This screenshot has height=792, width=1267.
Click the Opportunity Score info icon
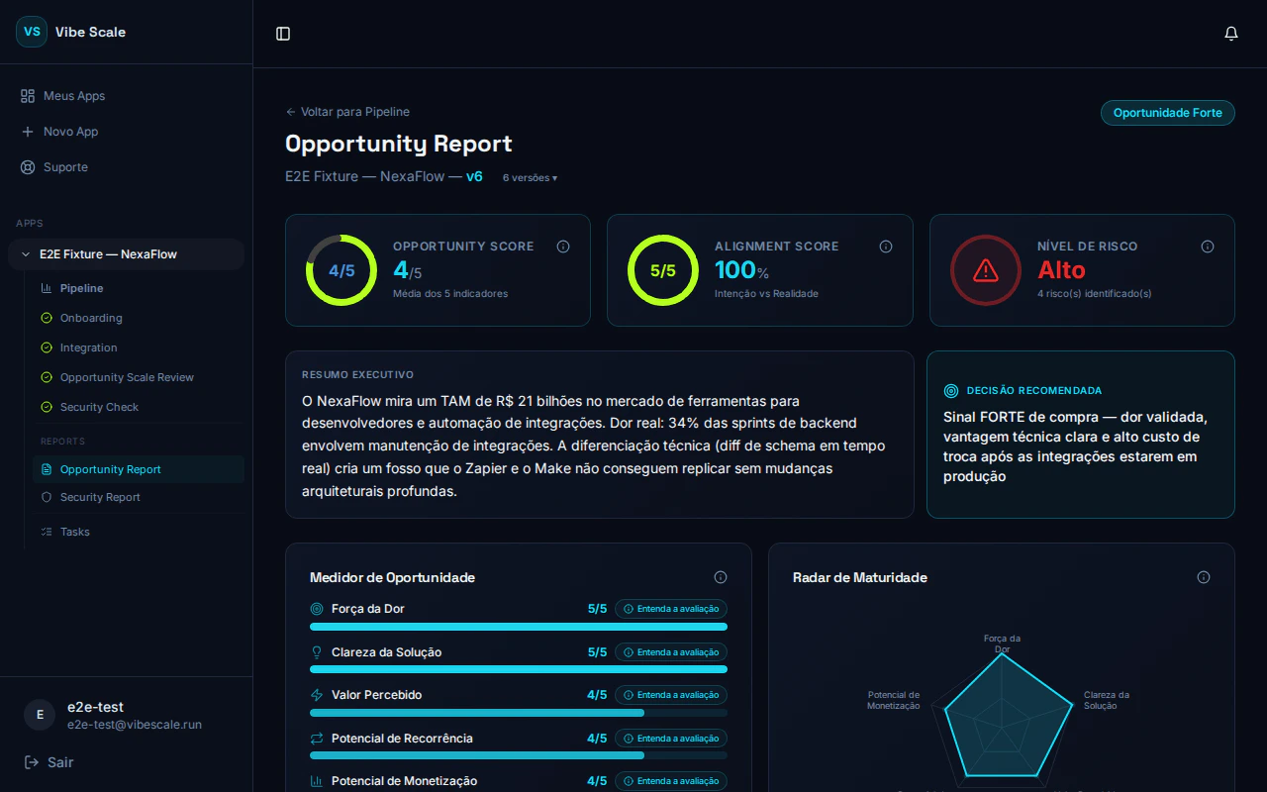(563, 247)
